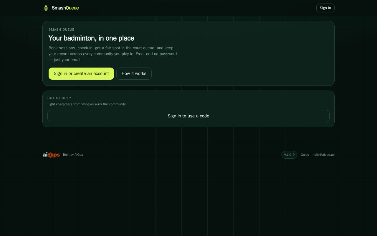Click the V1.0.0 version badge

pyautogui.click(x=289, y=155)
